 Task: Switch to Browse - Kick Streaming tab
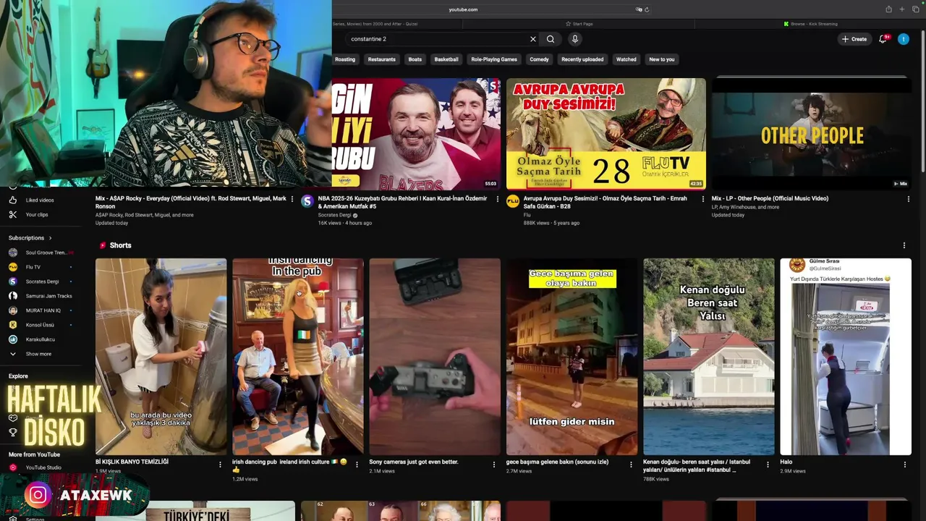pos(810,24)
